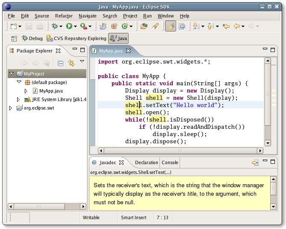
Task: Click the Open Perspective icon
Action: tap(14, 38)
